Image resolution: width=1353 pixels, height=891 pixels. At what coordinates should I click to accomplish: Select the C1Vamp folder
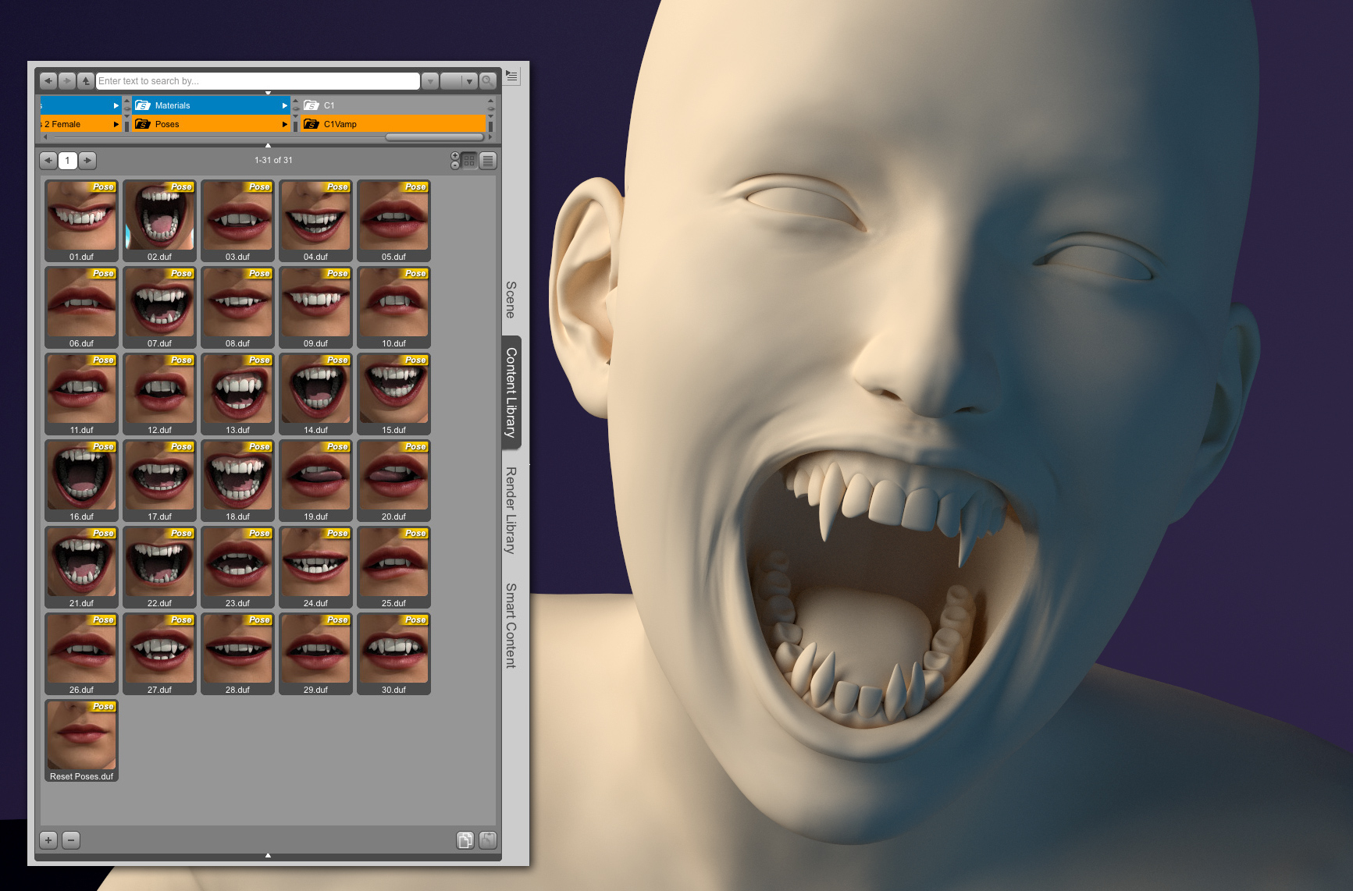point(340,124)
